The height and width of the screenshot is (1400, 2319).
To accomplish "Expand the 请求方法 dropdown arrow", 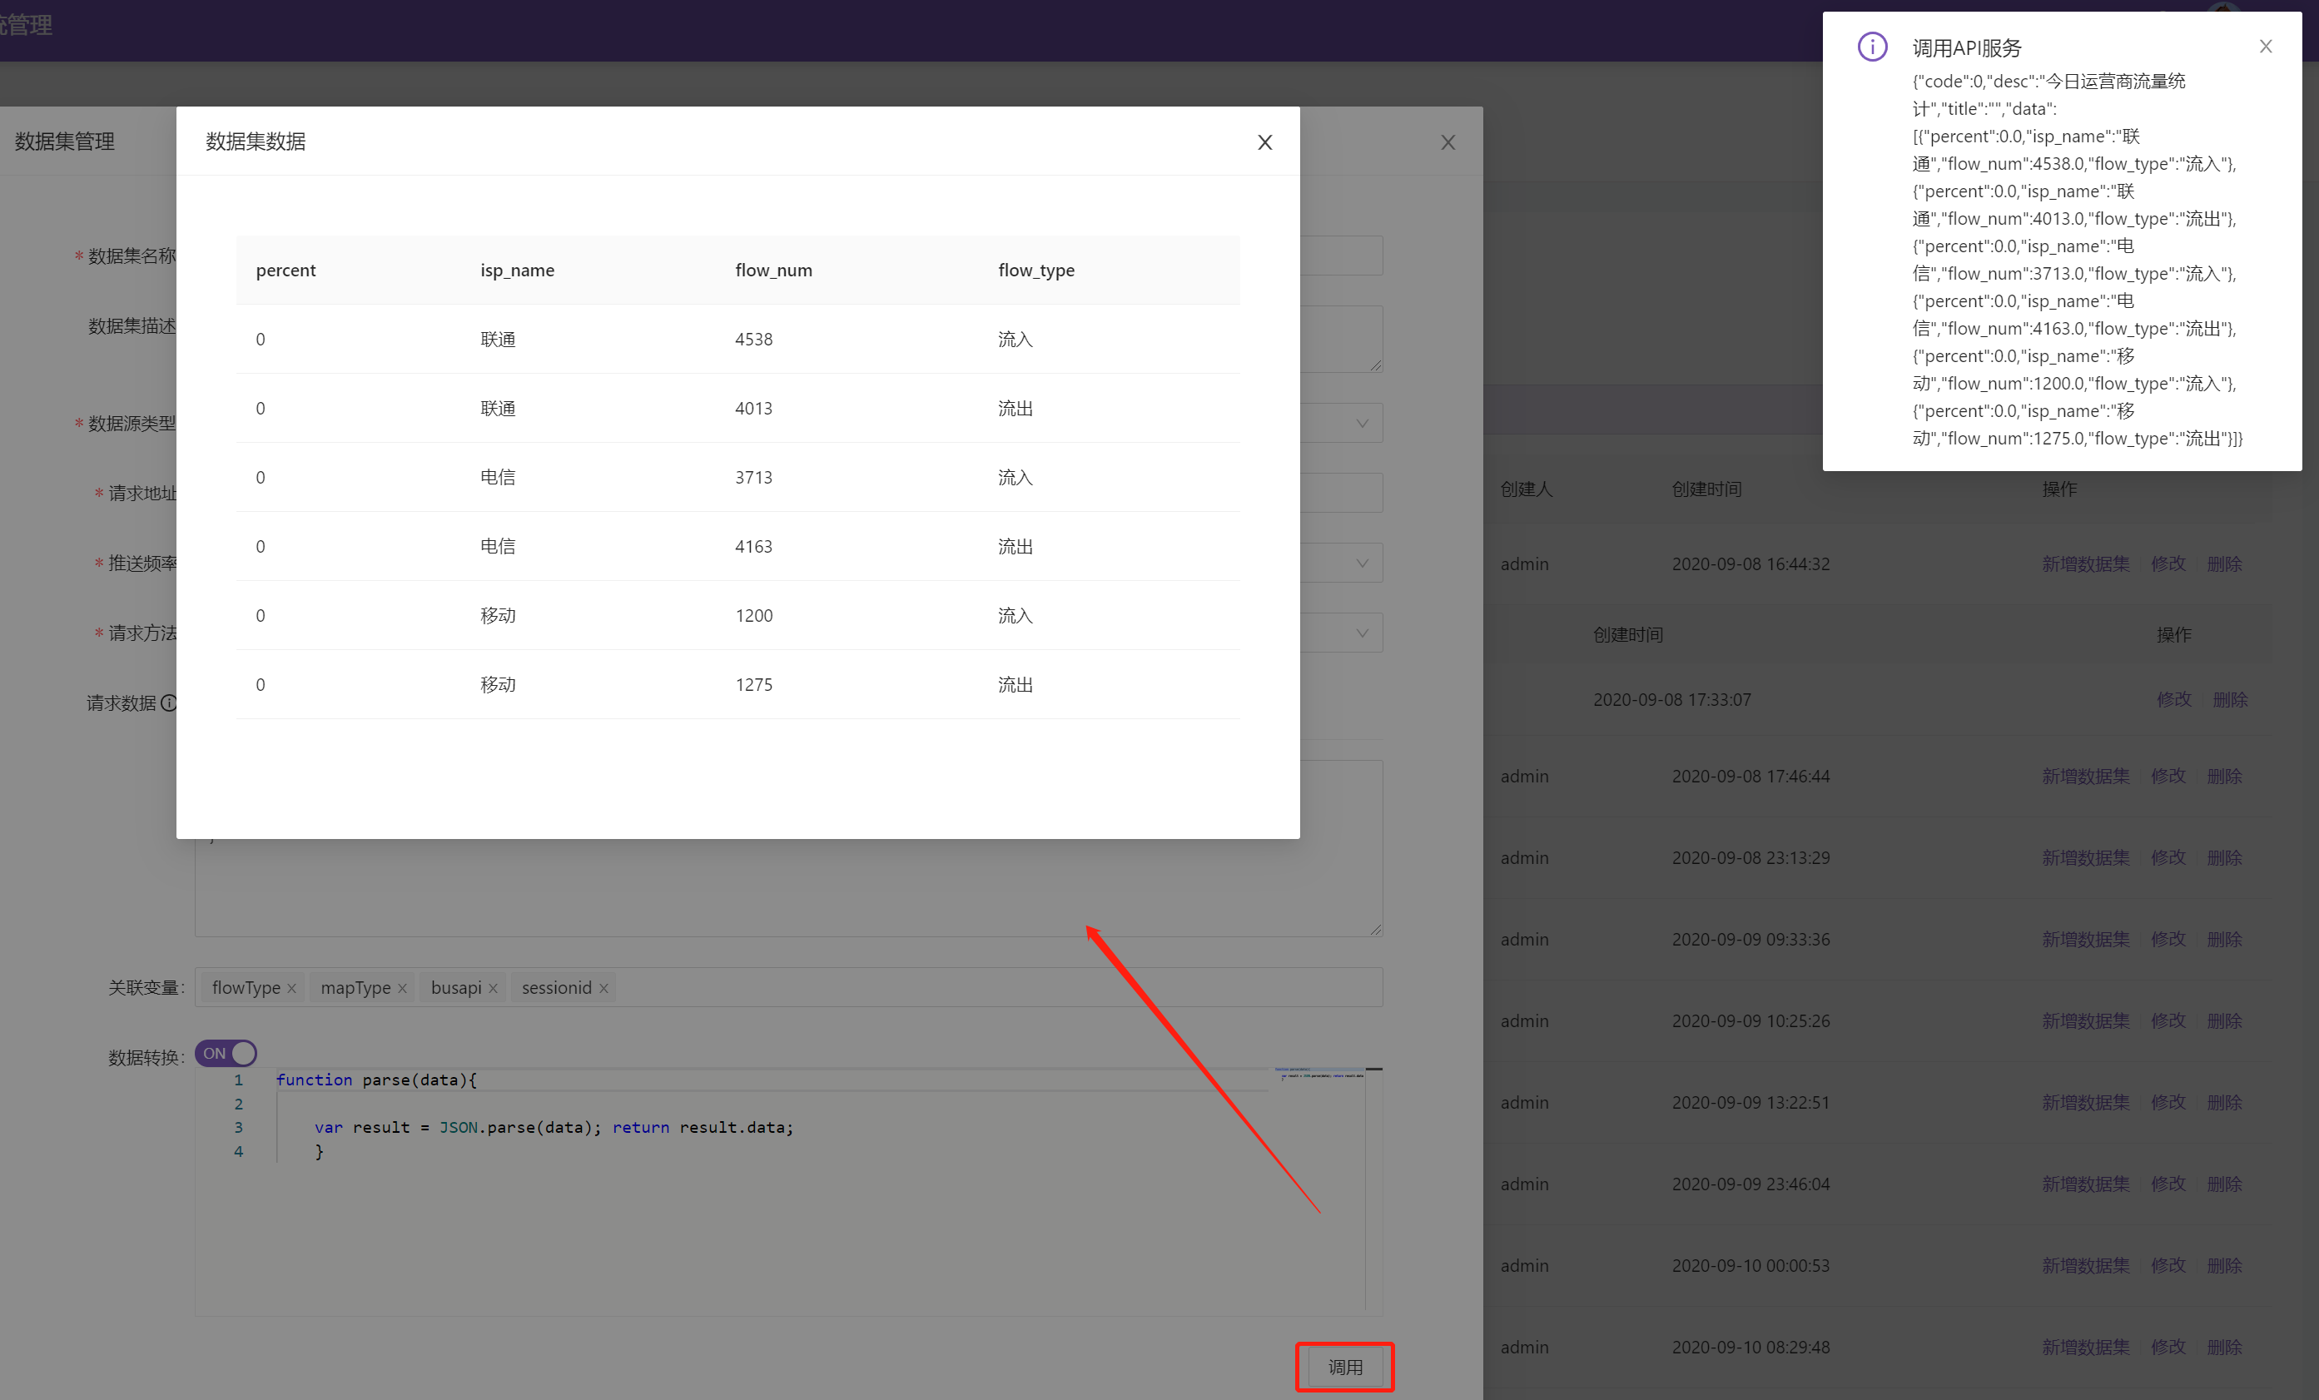I will point(1362,633).
